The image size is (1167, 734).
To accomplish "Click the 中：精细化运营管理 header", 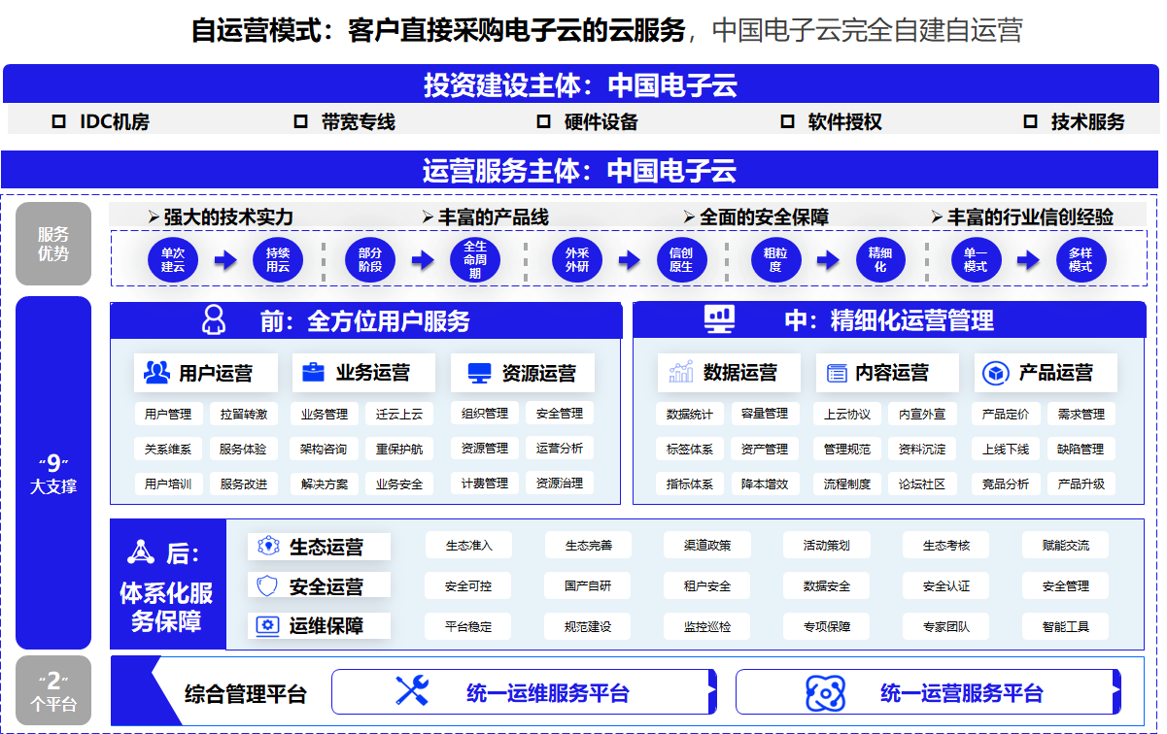I will click(889, 320).
